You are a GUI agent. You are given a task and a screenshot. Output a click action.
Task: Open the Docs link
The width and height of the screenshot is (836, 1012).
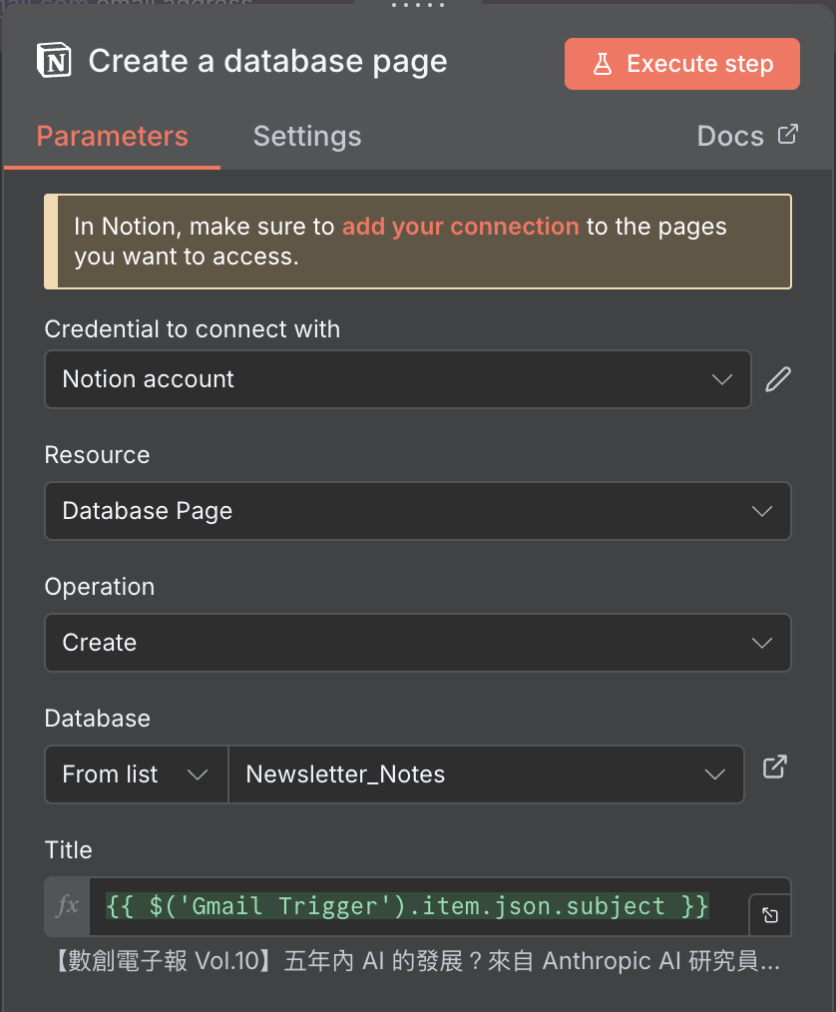tap(730, 136)
